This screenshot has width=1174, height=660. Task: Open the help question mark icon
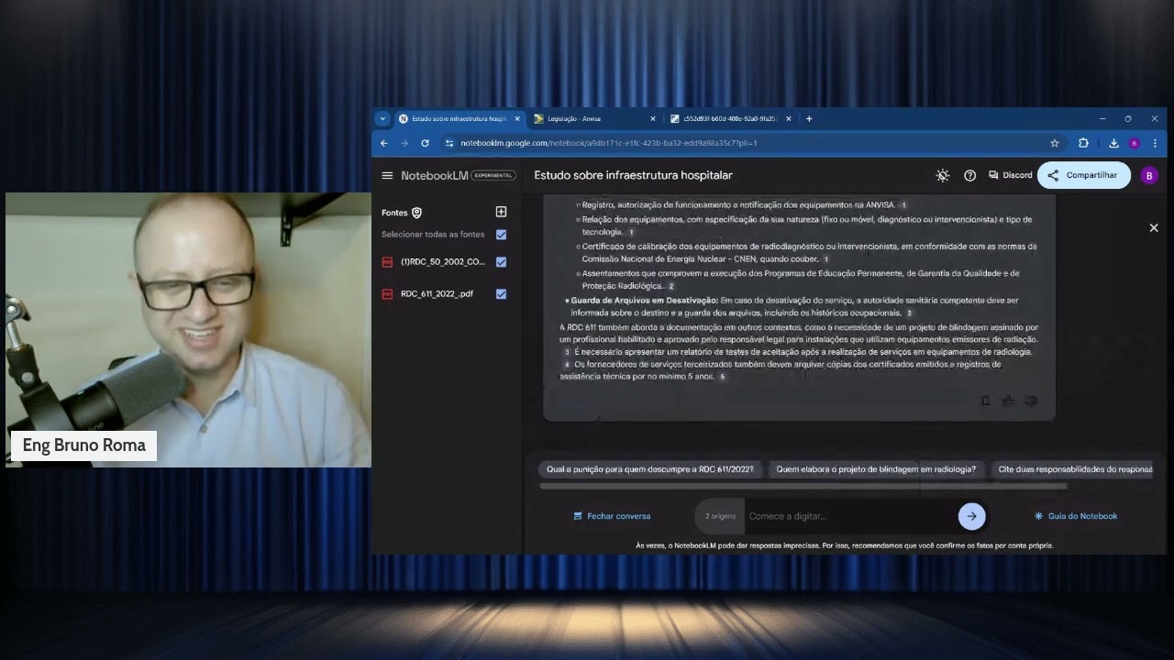pyautogui.click(x=969, y=175)
